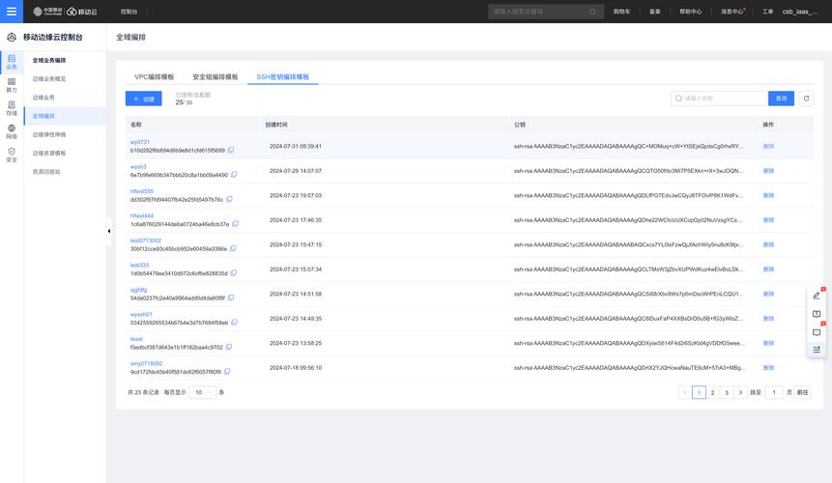
Task: Copy the ID of key wyssh01
Action: coord(234,323)
